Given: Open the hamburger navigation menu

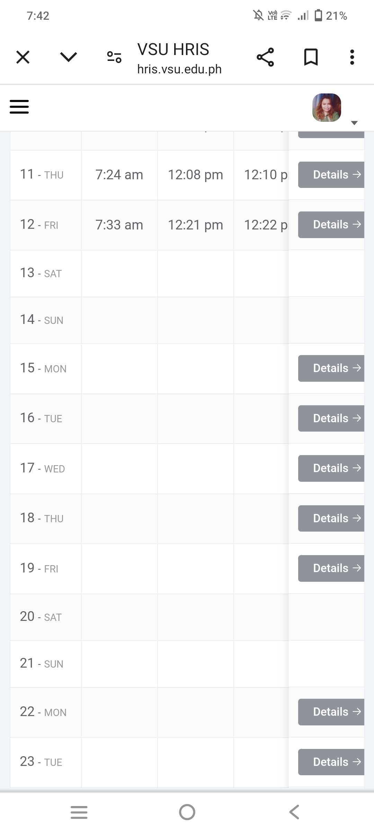Looking at the screenshot, I should [19, 107].
